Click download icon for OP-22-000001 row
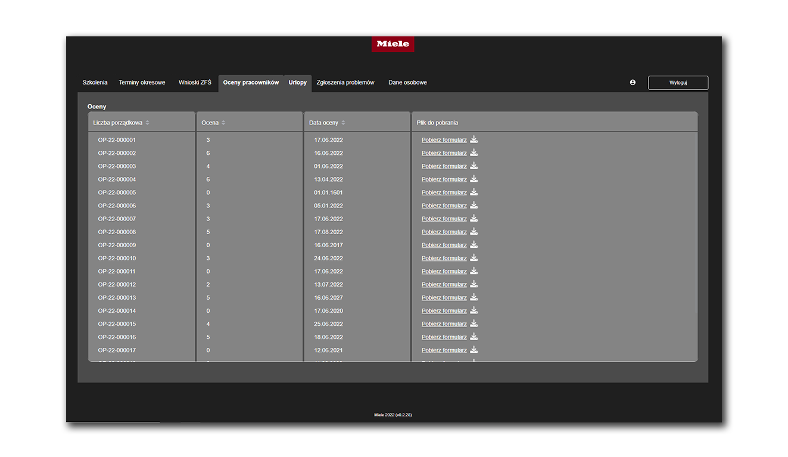This screenshot has width=788, height=457. pyautogui.click(x=474, y=139)
